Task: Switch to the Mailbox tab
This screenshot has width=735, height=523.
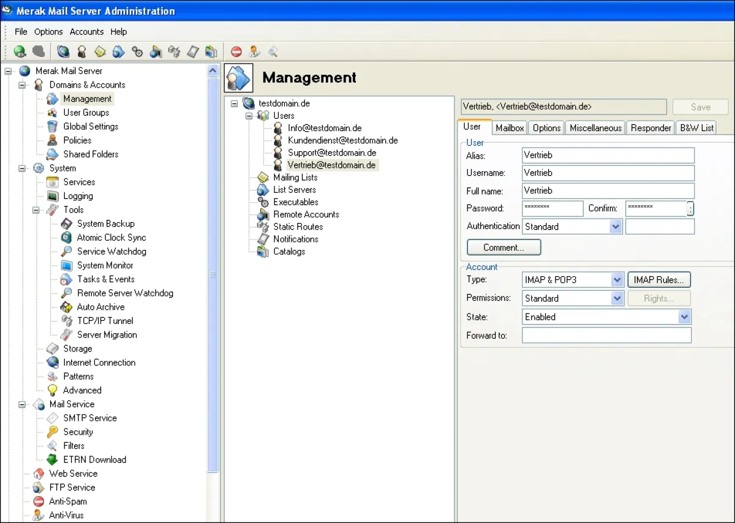Action: (x=510, y=128)
